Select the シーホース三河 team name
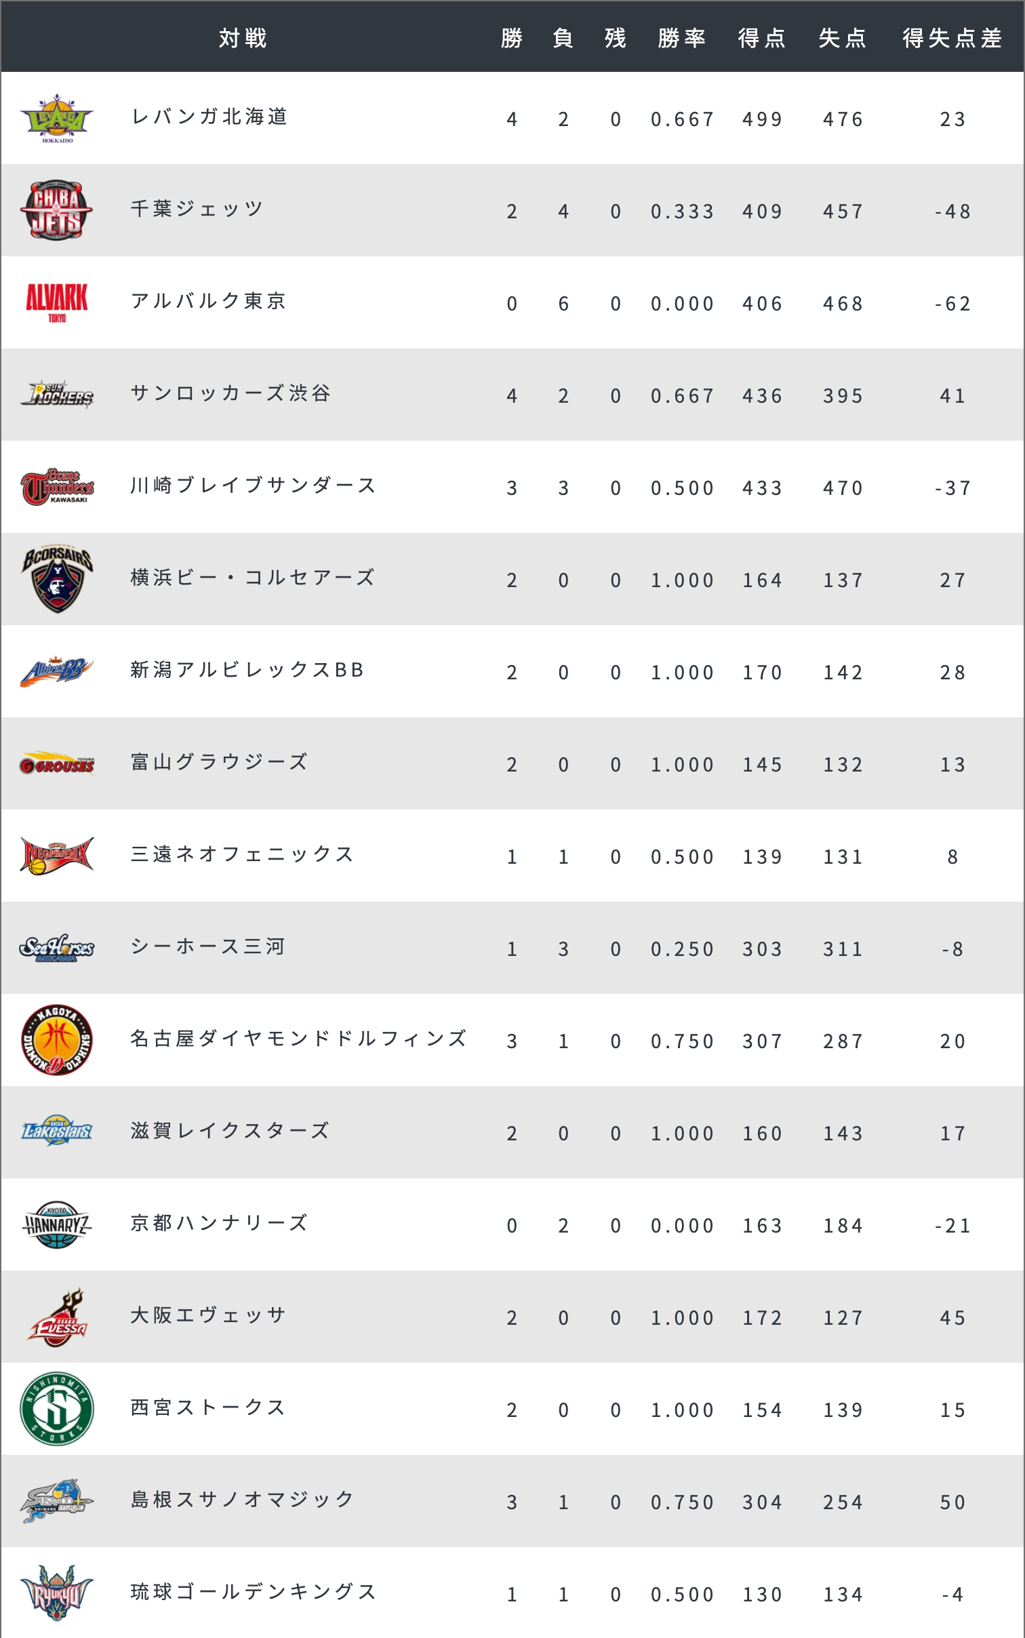The height and width of the screenshot is (1638, 1025). click(207, 946)
